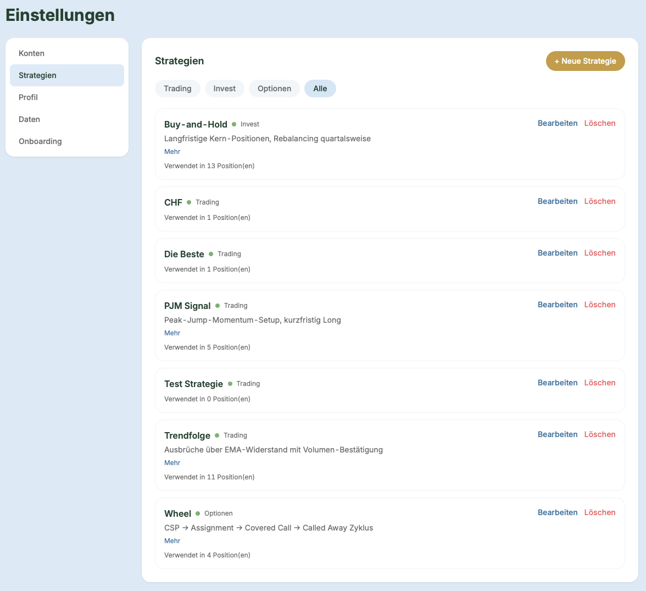
Task: Click 'Verwendet in 4 Position(en)' text
Action: point(207,555)
